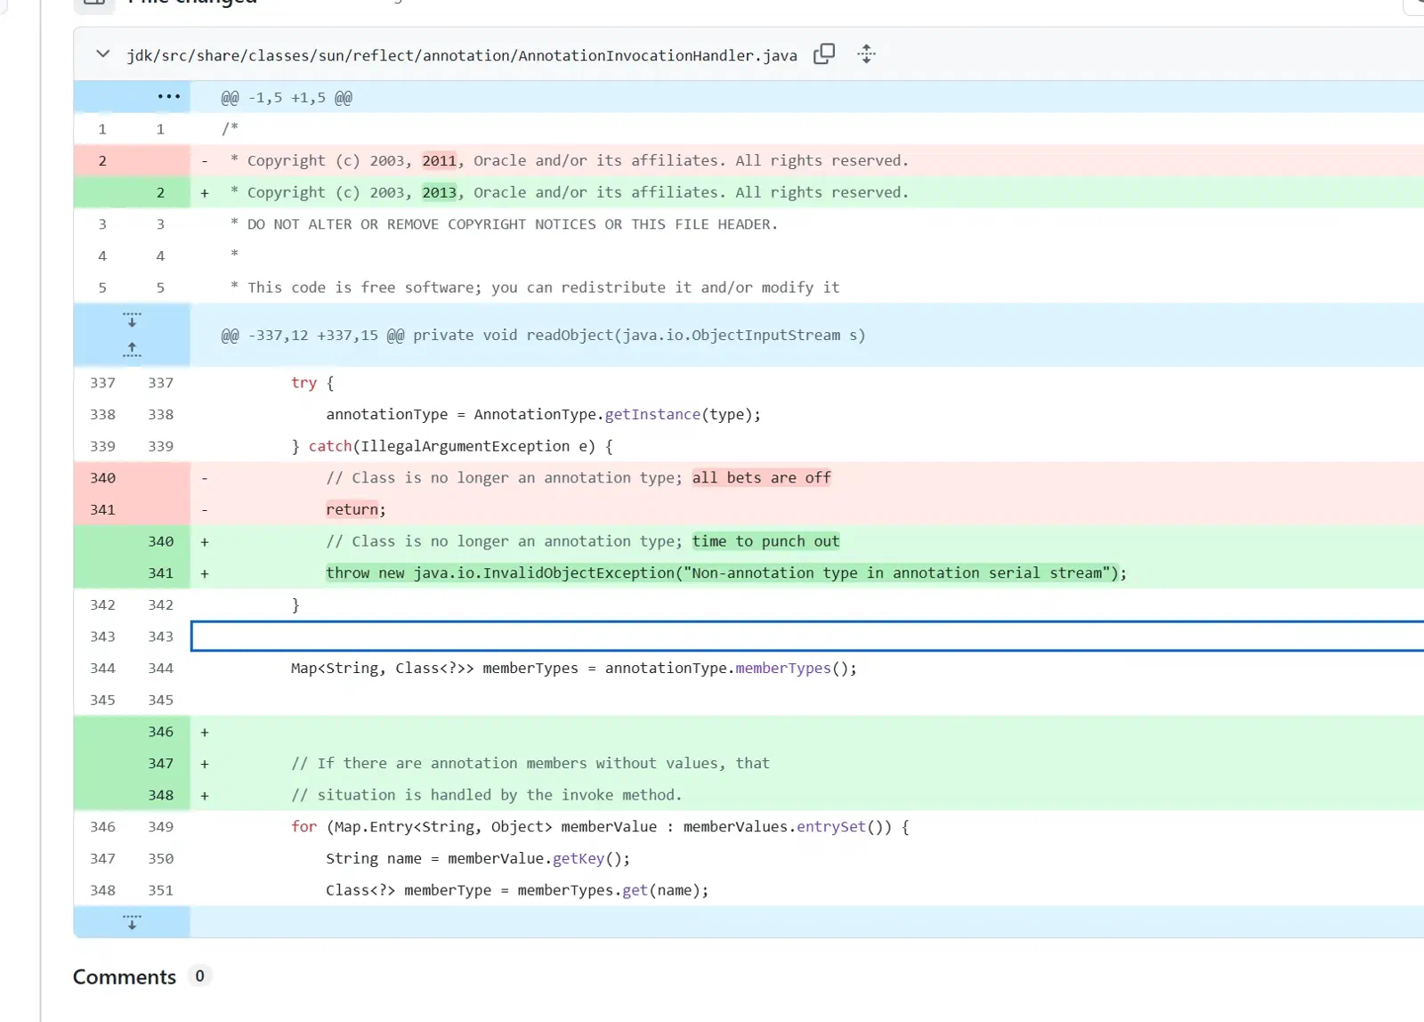Select added line number 346
1424x1022 pixels.
[161, 732]
